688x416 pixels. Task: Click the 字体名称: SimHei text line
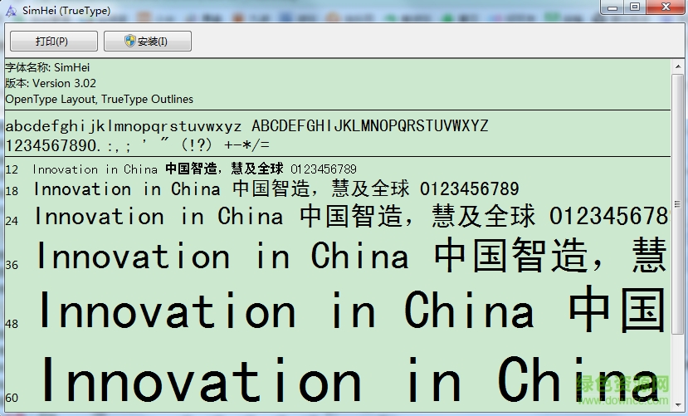point(47,67)
